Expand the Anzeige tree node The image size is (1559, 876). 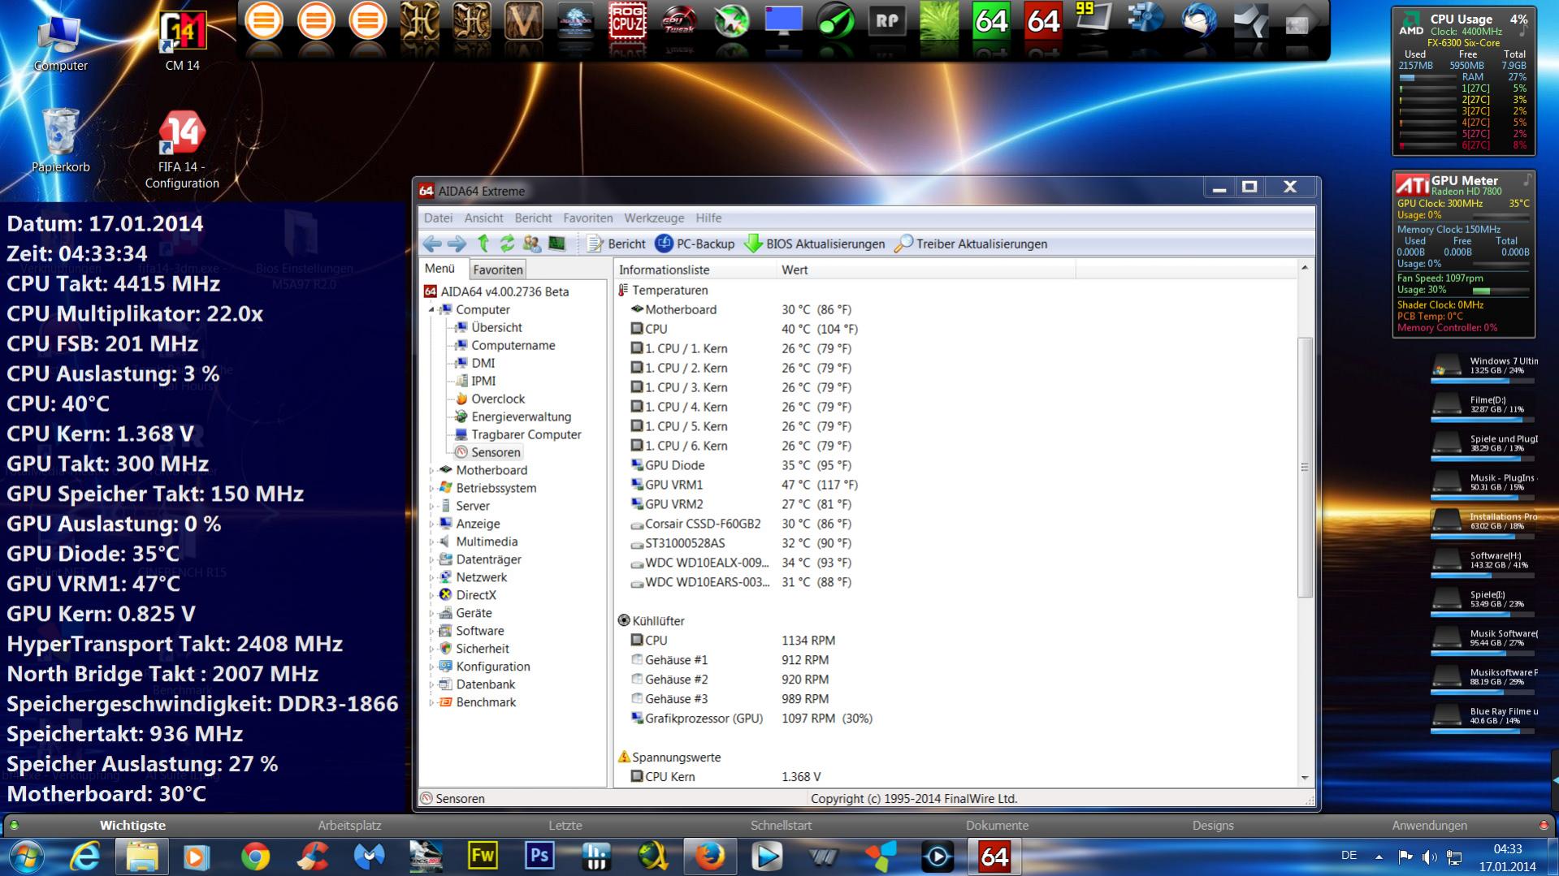(432, 524)
